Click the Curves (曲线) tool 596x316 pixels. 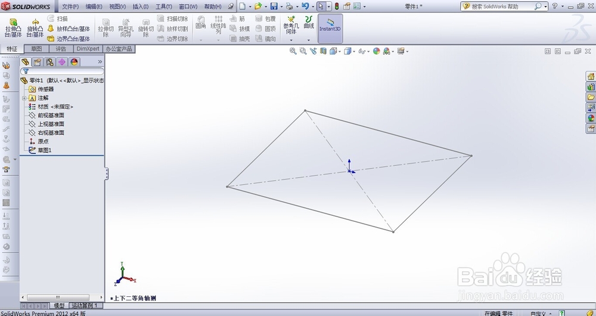(x=309, y=23)
